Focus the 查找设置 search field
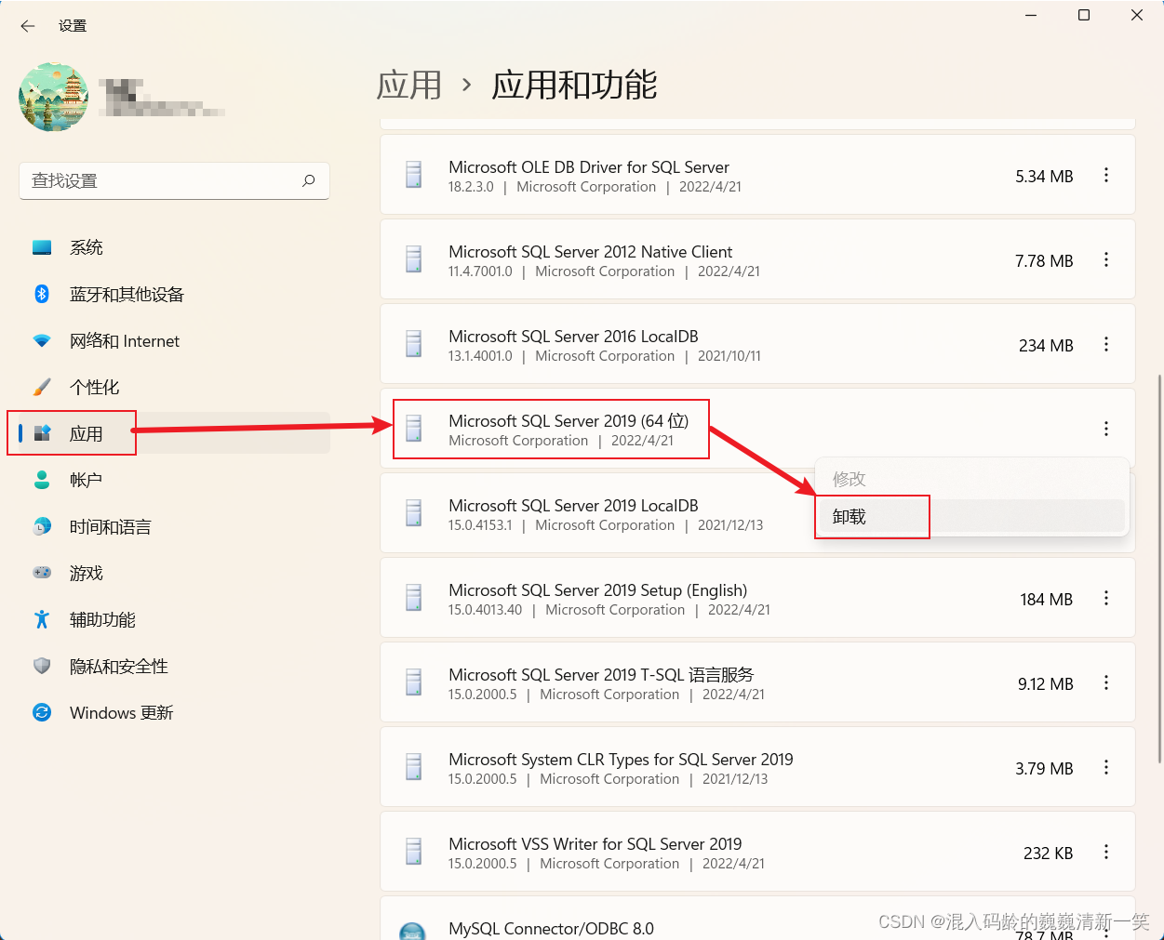The image size is (1164, 940). [175, 180]
